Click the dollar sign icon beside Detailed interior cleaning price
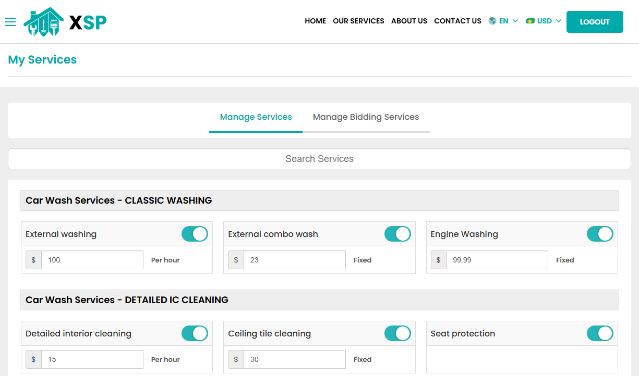Viewport: 639px width, 376px height. 33,359
